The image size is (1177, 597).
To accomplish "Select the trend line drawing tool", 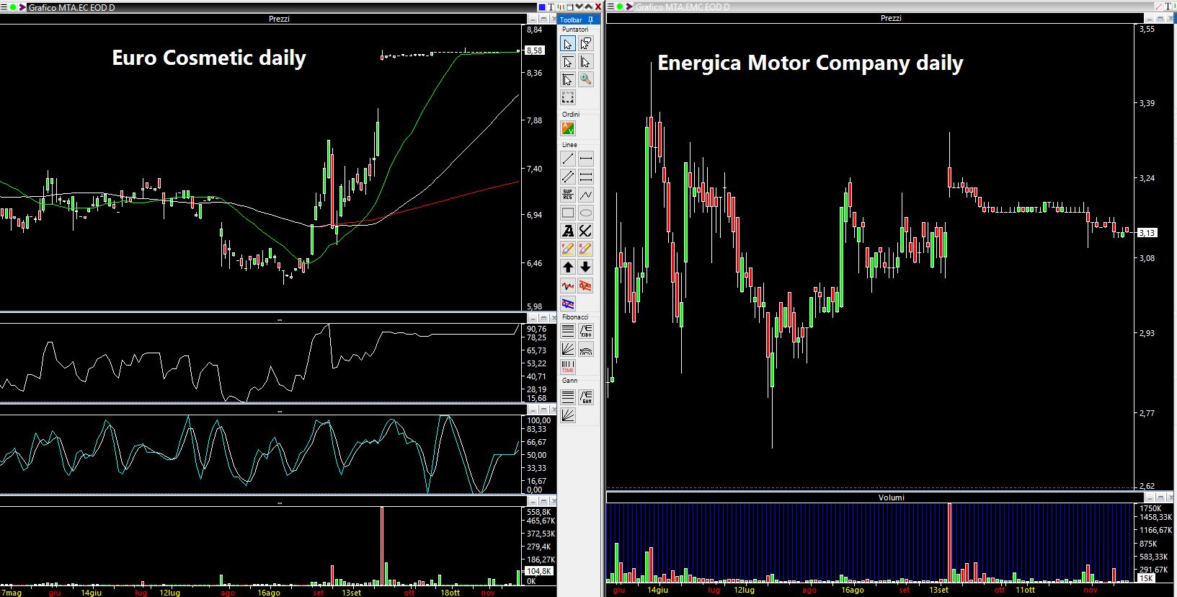I will [568, 159].
